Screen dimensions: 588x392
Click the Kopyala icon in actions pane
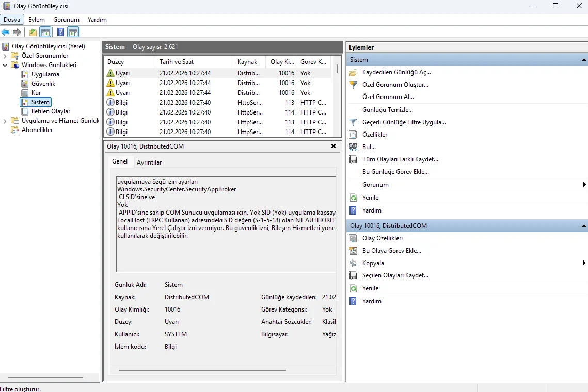[353, 263]
